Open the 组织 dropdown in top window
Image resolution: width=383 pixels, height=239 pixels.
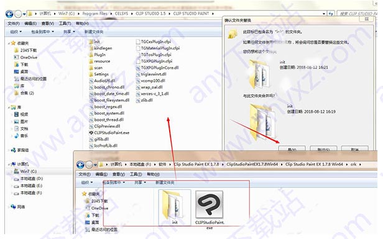[16, 32]
